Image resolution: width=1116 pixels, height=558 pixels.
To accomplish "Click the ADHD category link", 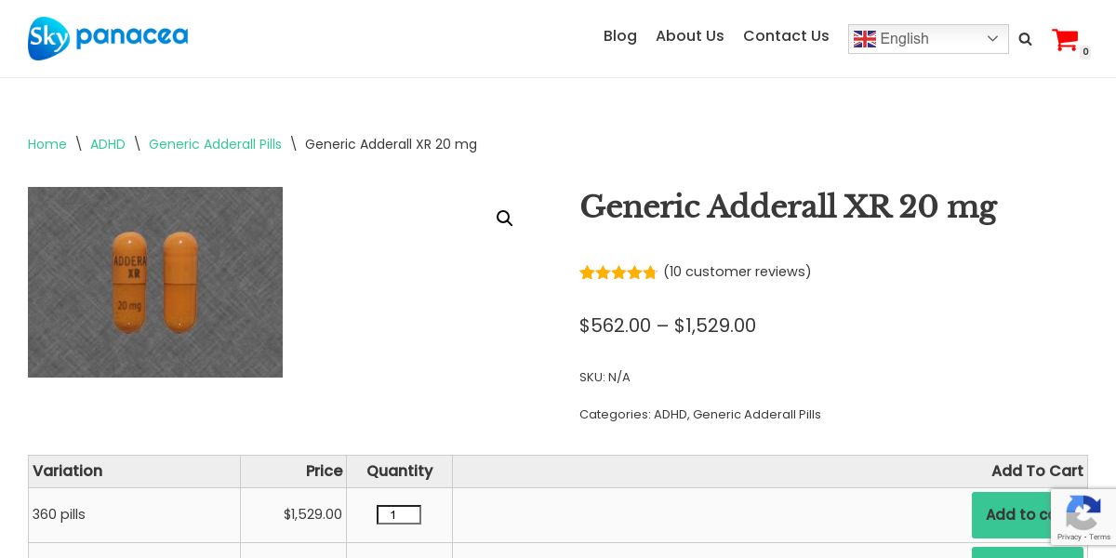I will 670,415.
